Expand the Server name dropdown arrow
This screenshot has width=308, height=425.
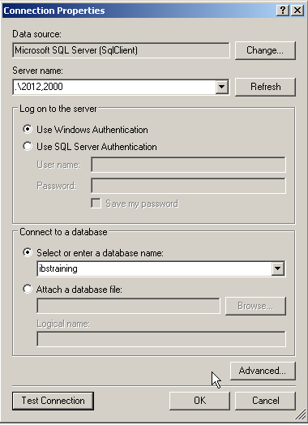click(222, 87)
